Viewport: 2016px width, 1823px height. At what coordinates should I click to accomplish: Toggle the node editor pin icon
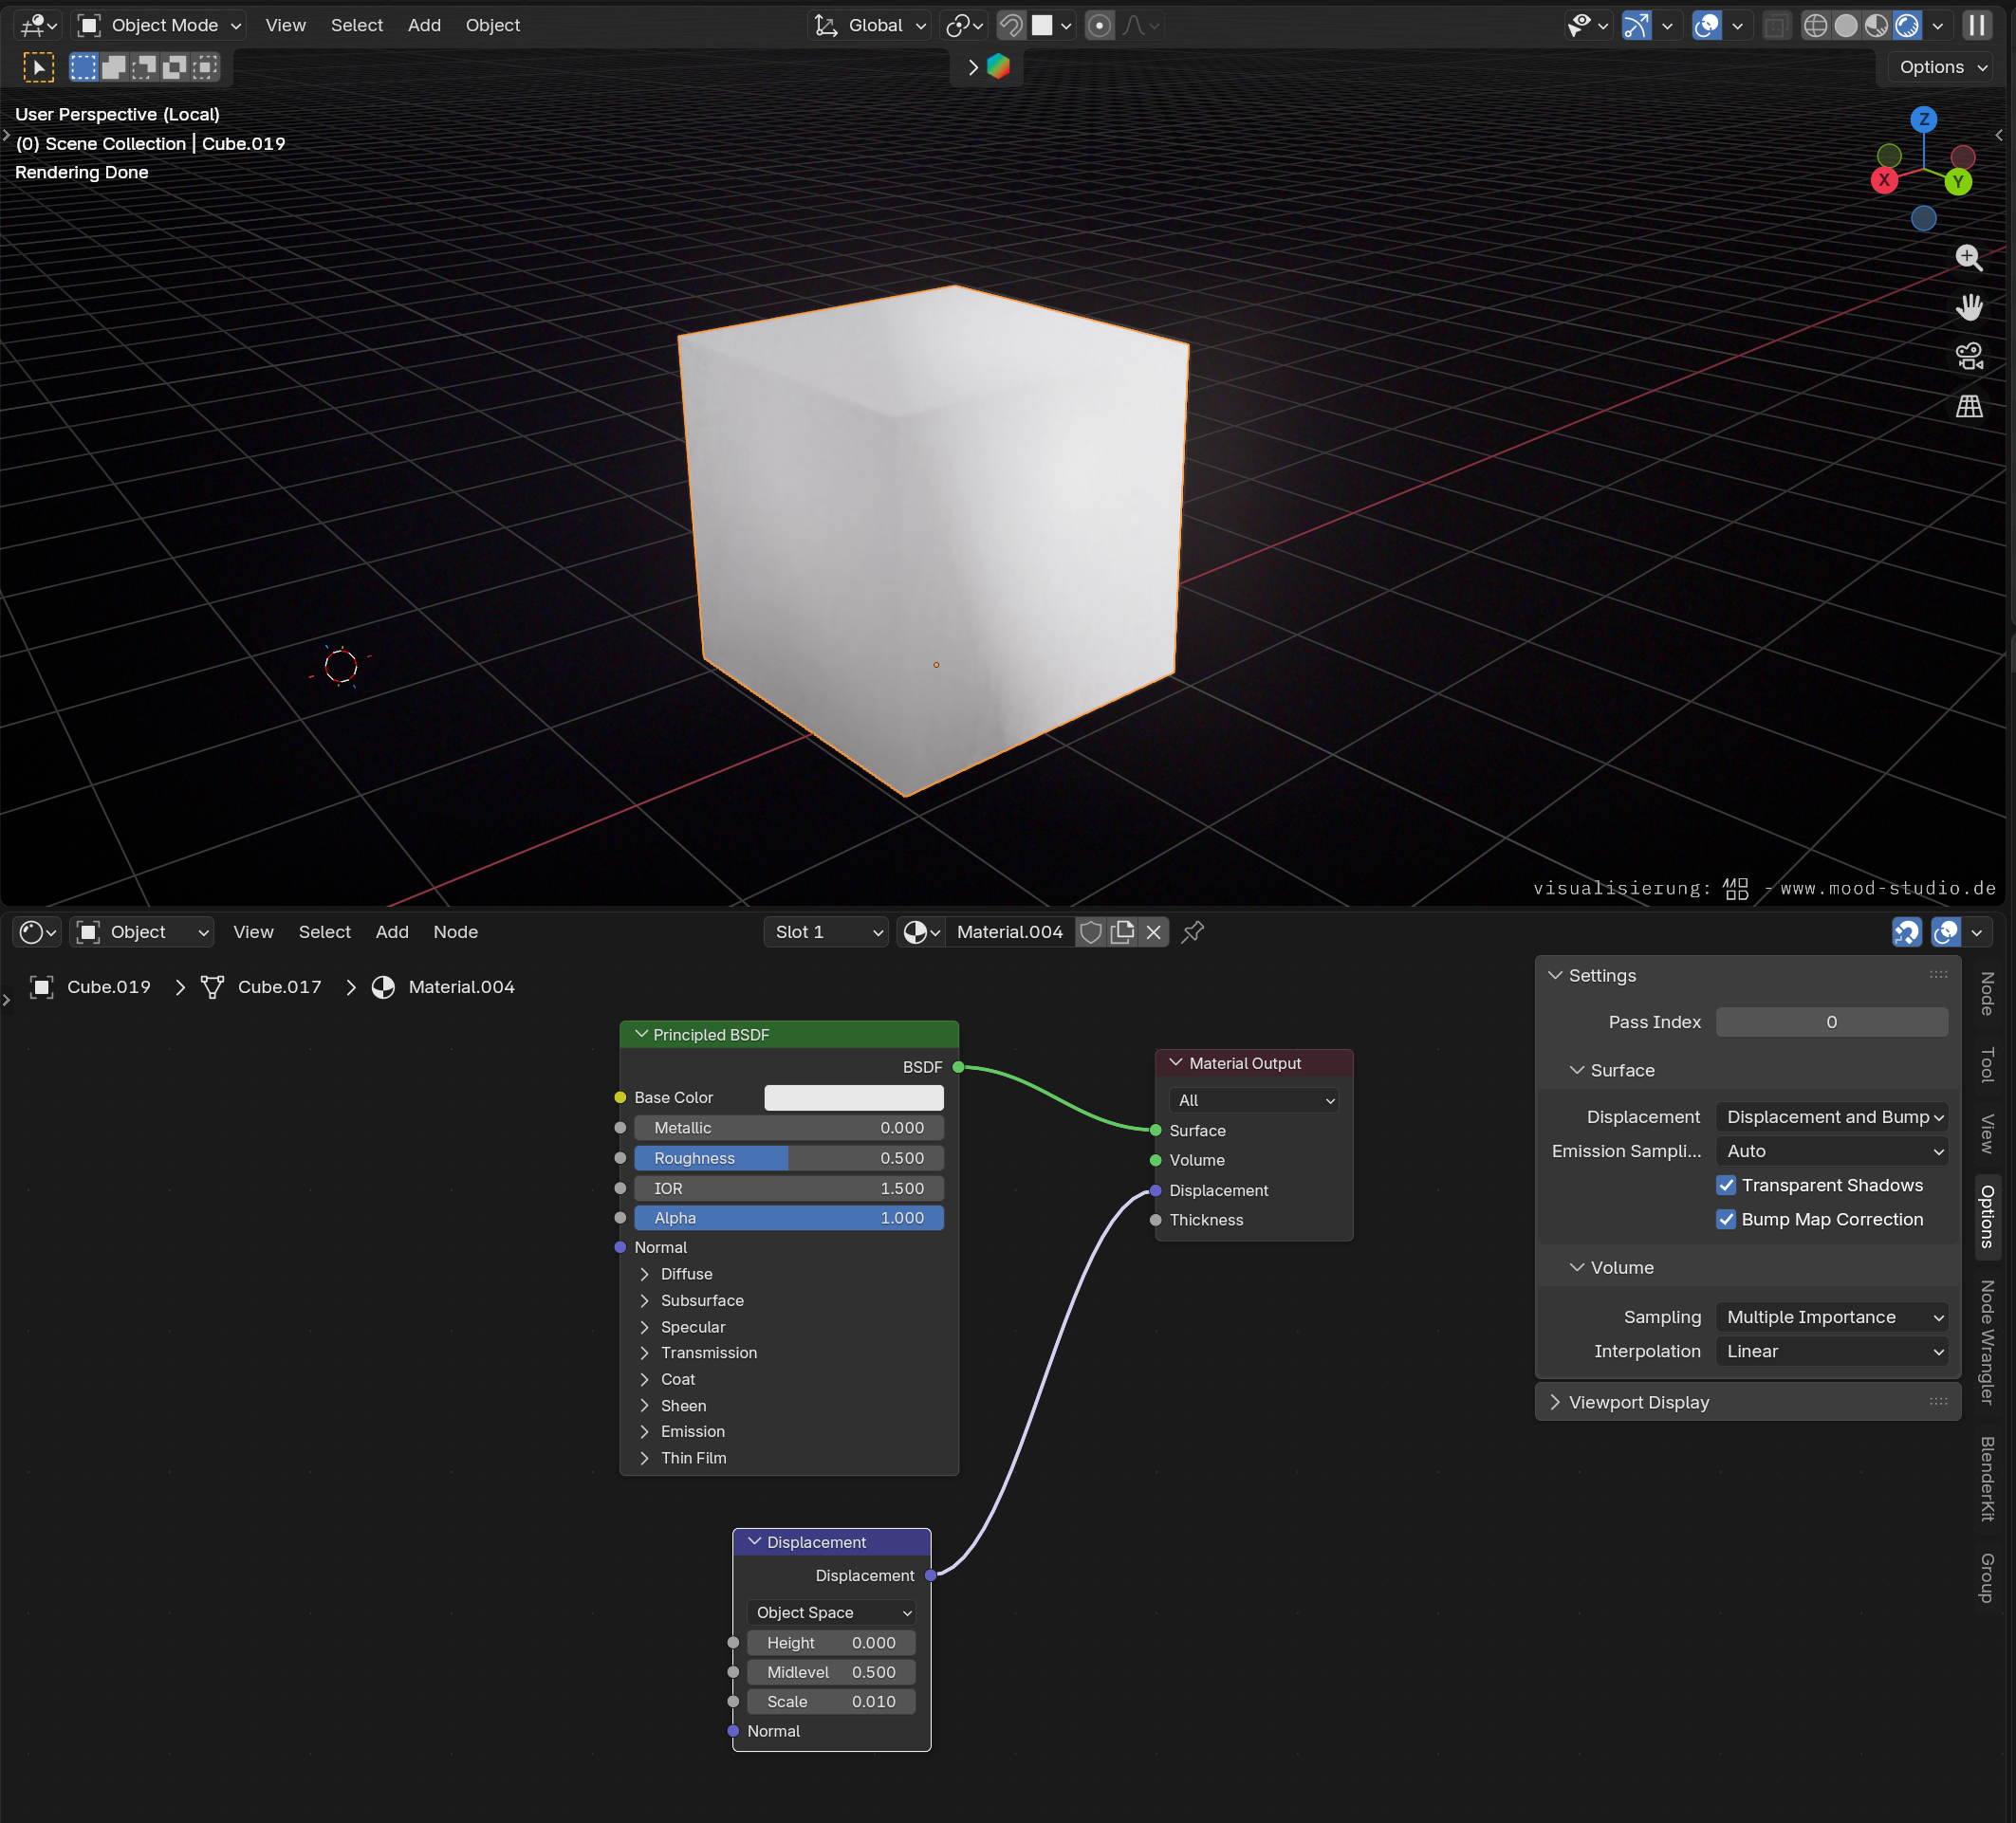[1192, 932]
